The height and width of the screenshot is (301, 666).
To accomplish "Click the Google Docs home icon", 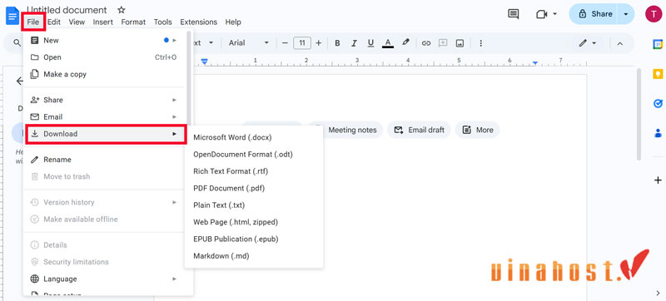I will click(x=12, y=16).
